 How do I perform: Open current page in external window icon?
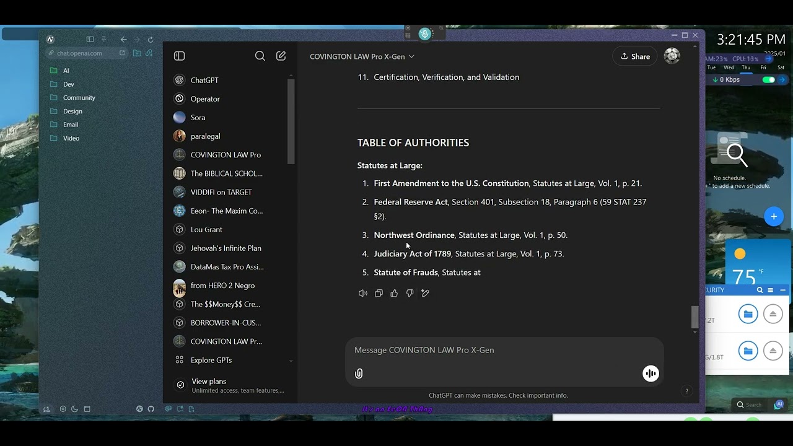pos(122,53)
